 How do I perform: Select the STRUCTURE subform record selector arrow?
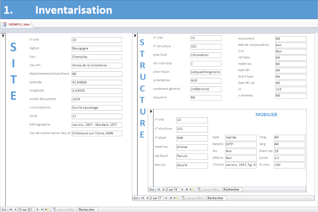(x=135, y=35)
